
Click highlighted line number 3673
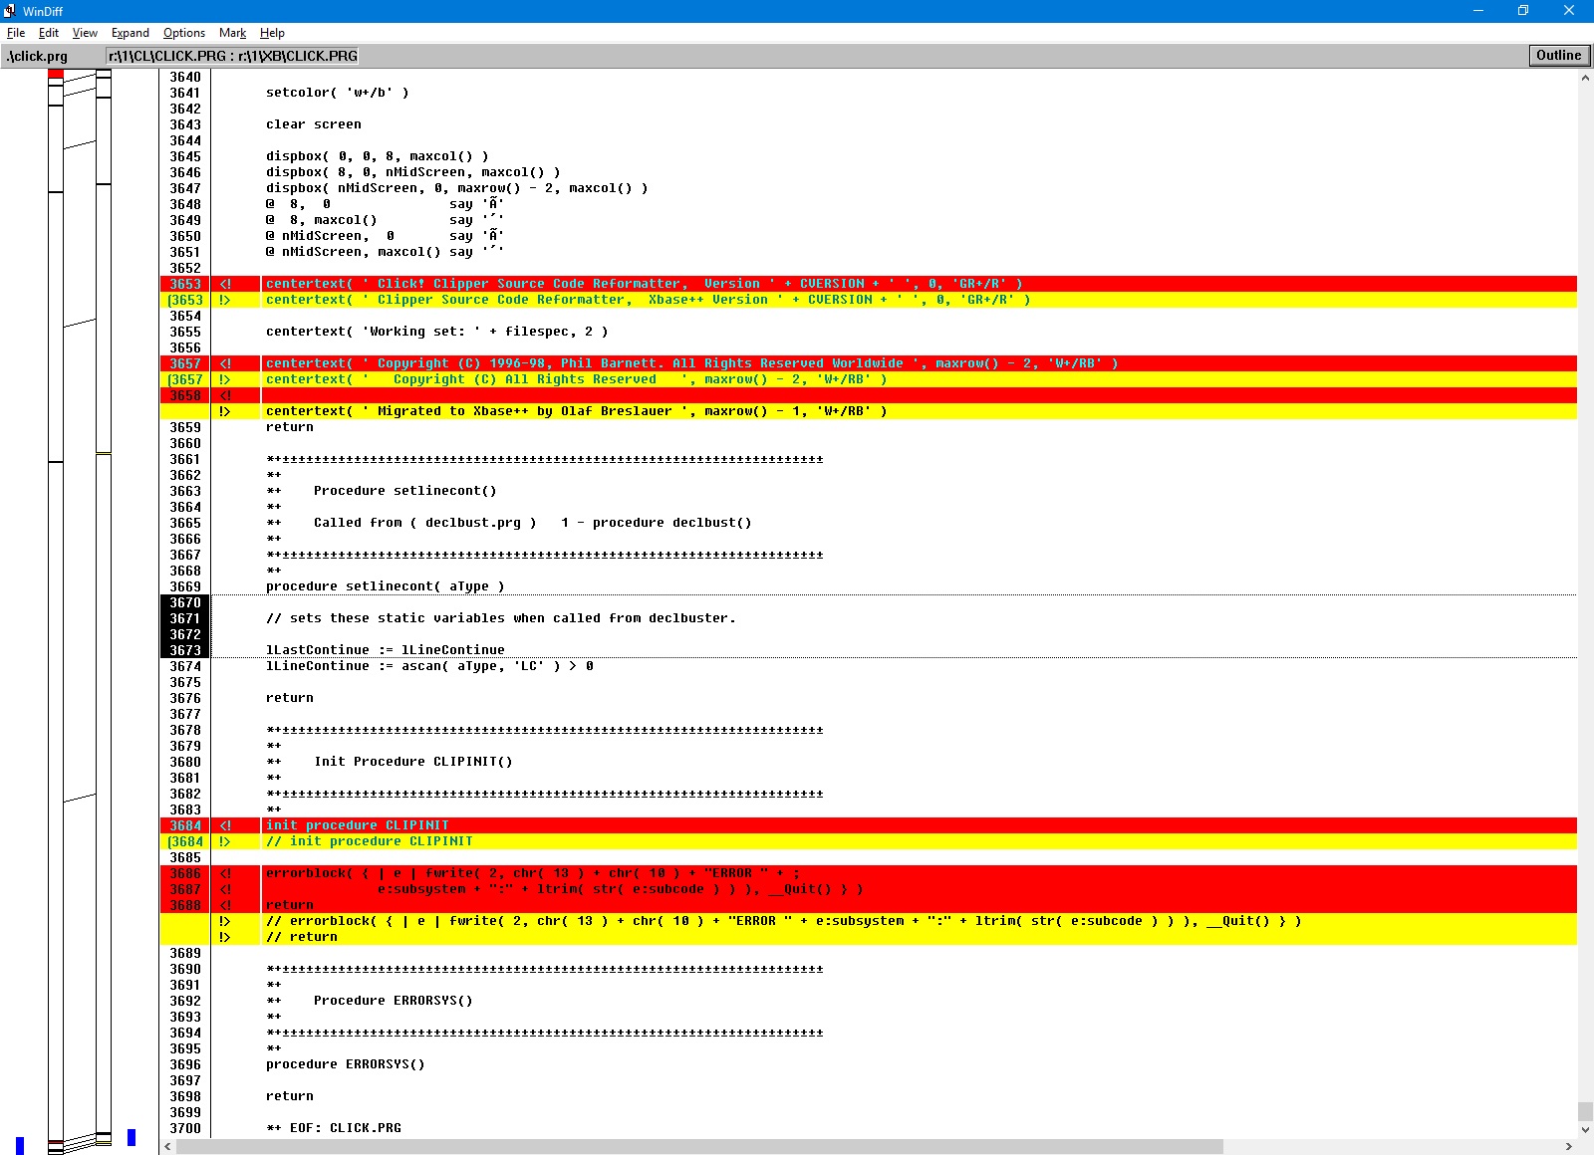click(184, 650)
